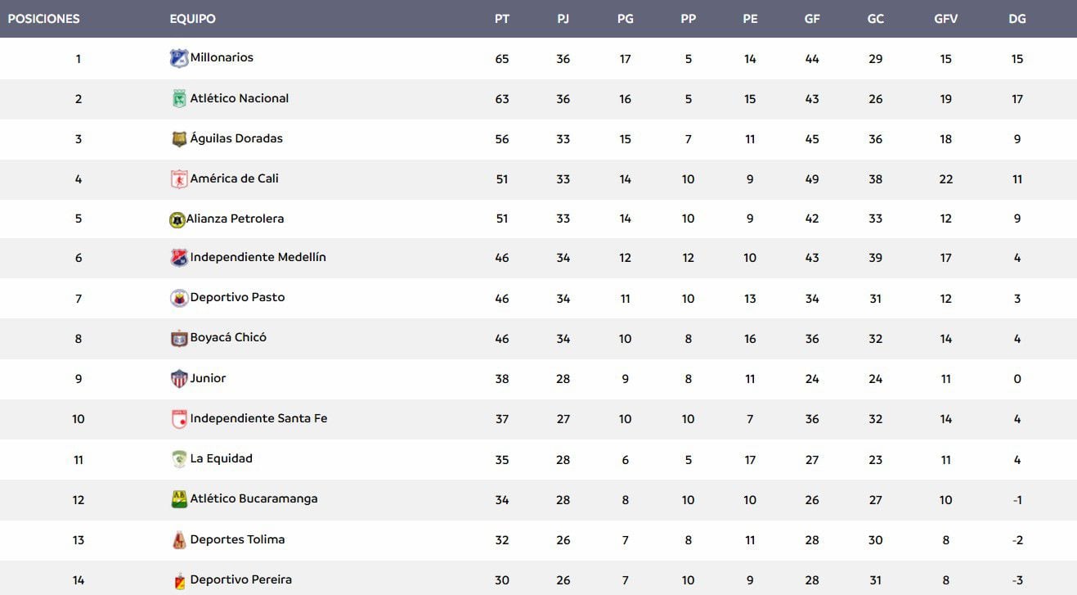Click the Deportivo Pereira crest icon

[x=178, y=580]
